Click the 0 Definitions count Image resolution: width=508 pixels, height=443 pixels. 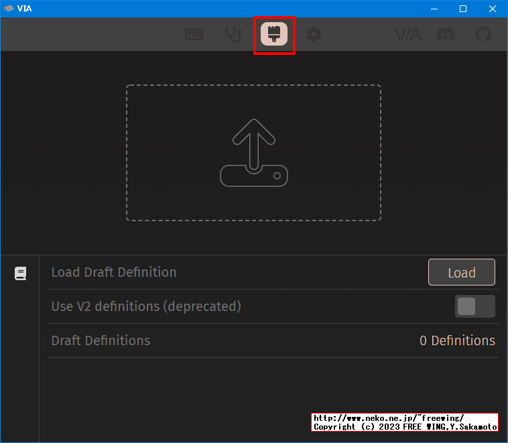(x=457, y=340)
